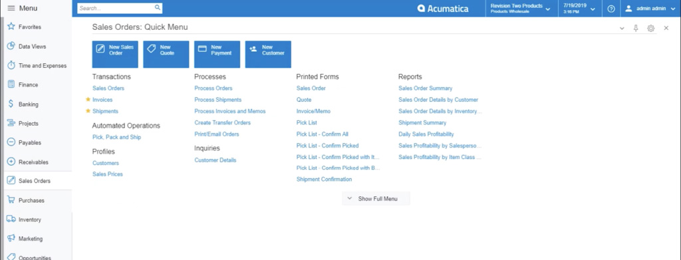
Task: Select Sales Orders pencil icon in sidebar
Action: [11, 181]
